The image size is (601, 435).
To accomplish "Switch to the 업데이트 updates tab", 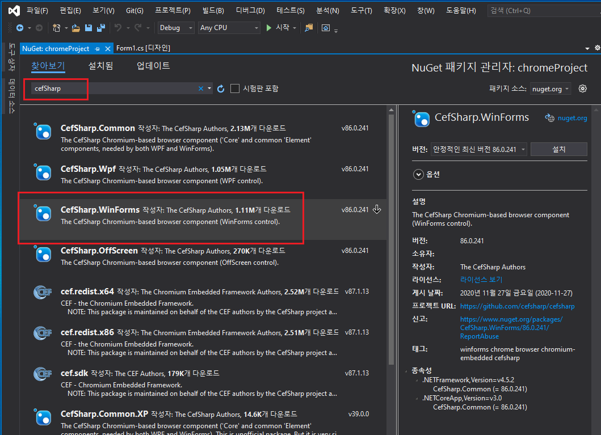I will coord(153,66).
